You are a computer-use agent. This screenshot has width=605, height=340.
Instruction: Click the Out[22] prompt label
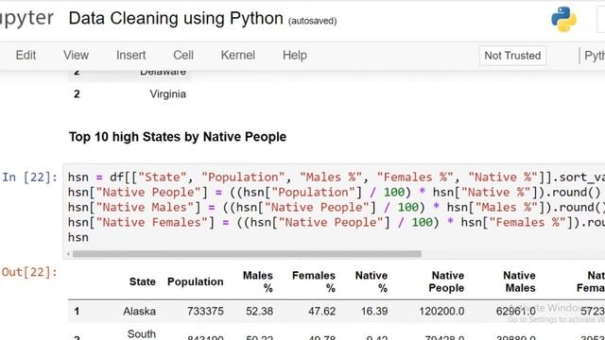click(29, 272)
